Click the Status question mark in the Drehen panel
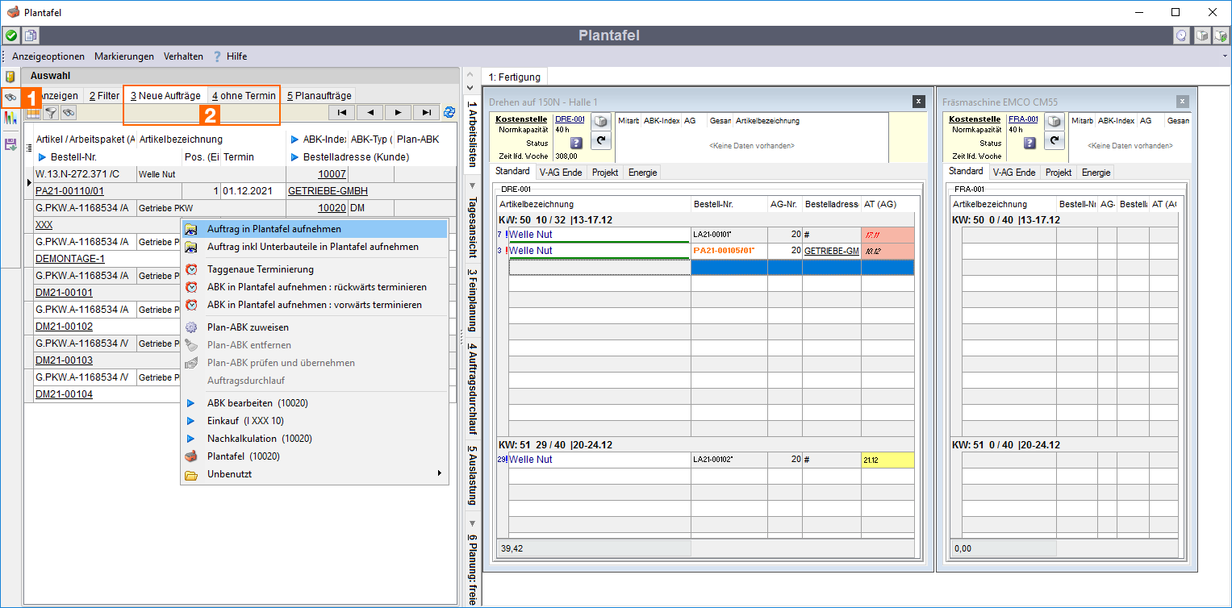 (x=576, y=143)
